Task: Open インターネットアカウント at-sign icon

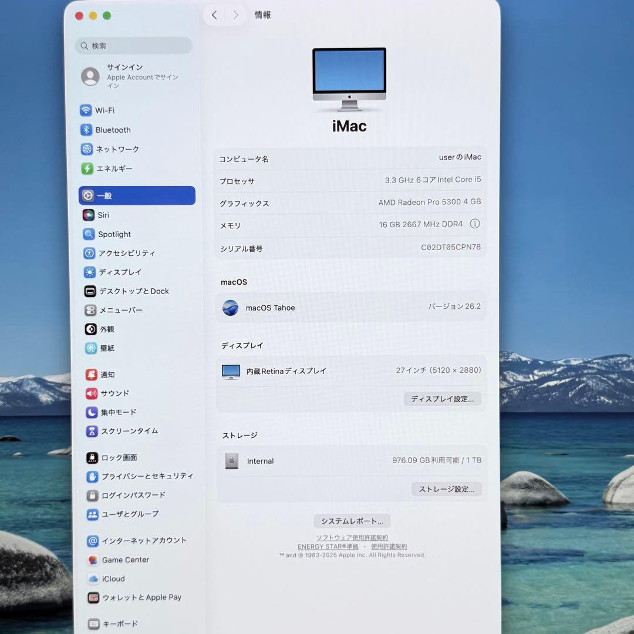Action: click(93, 541)
